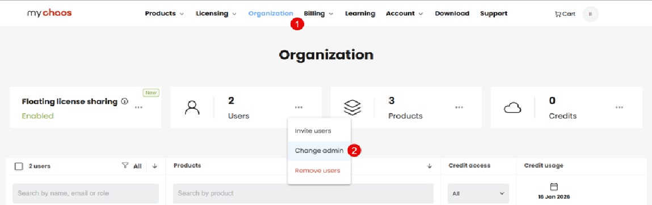
Task: Click the Credit access column header
Action: tap(469, 165)
